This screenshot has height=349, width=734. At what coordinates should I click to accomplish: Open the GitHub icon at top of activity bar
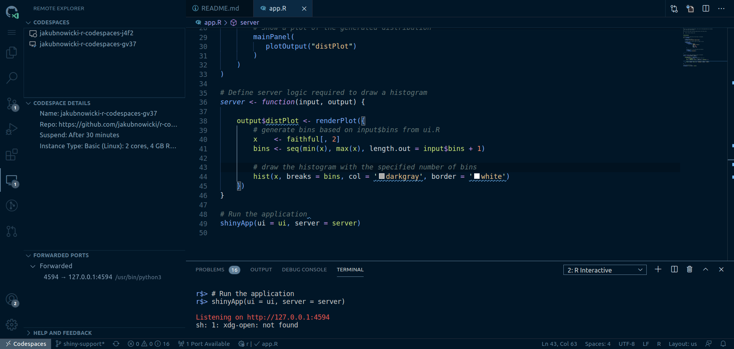pos(12,12)
